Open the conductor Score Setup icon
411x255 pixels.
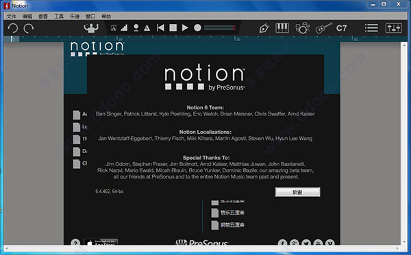[91, 28]
